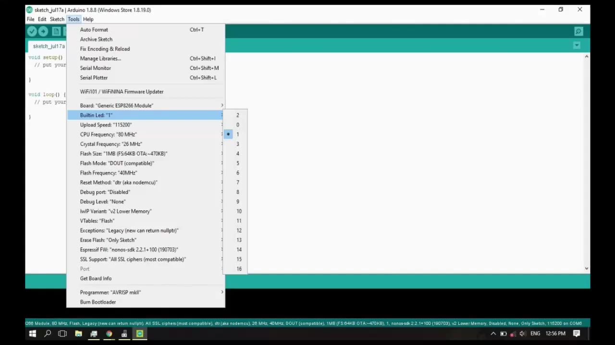Select Builtin Led value 13

(235, 240)
